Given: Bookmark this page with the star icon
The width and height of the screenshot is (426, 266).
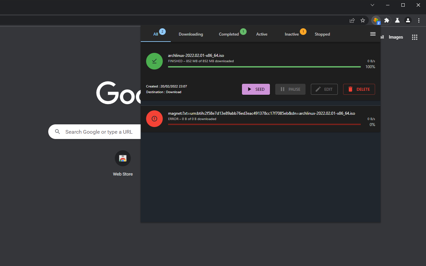Looking at the screenshot, I should coord(363,20).
